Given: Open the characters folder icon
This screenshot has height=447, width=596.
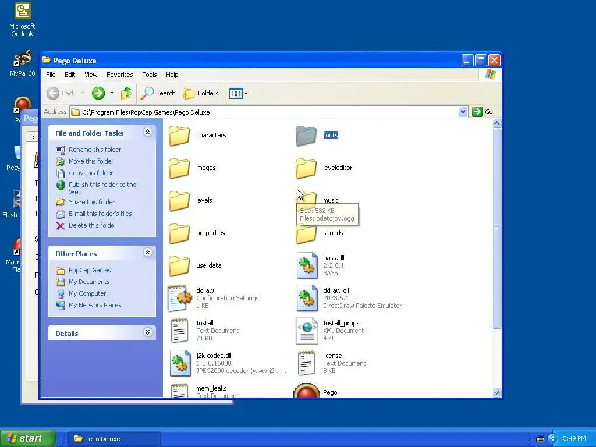Looking at the screenshot, I should (179, 136).
